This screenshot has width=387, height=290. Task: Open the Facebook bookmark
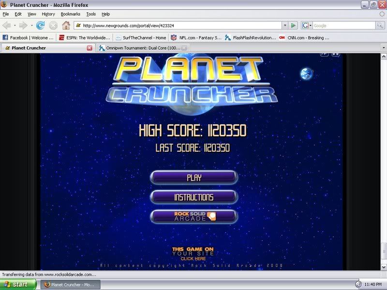pos(28,37)
